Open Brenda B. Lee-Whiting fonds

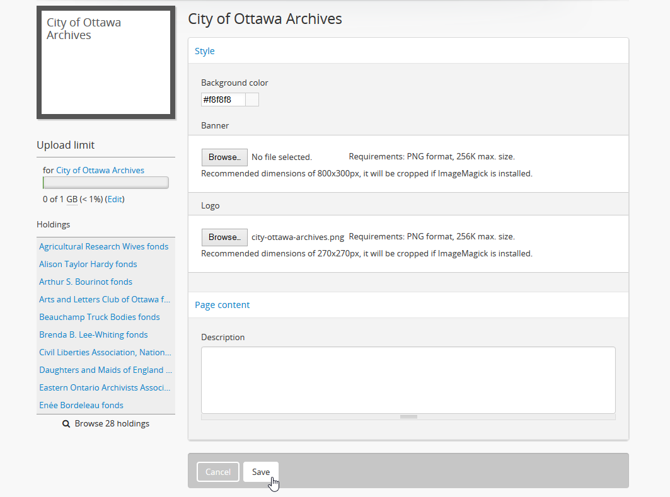pos(93,334)
